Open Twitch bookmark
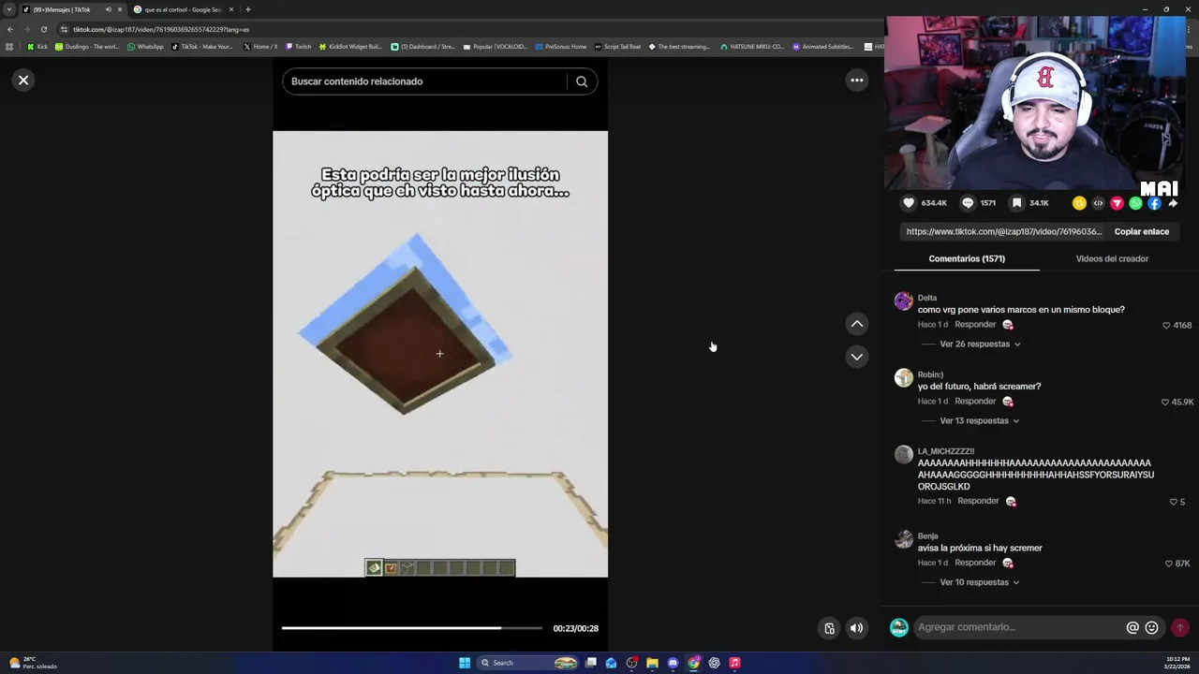 (x=298, y=47)
